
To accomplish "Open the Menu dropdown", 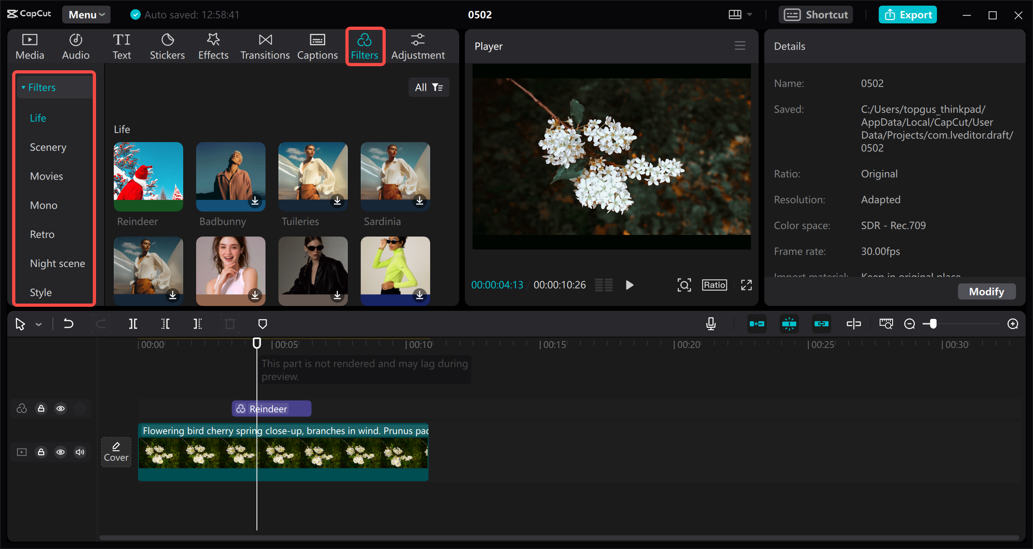I will point(86,14).
